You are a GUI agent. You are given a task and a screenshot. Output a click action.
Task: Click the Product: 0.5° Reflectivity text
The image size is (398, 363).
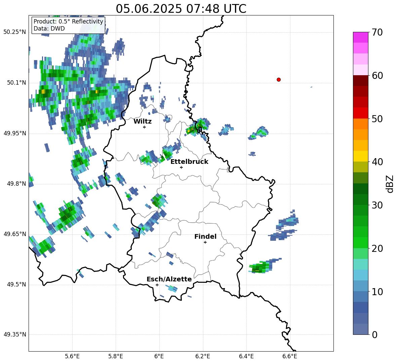point(68,21)
